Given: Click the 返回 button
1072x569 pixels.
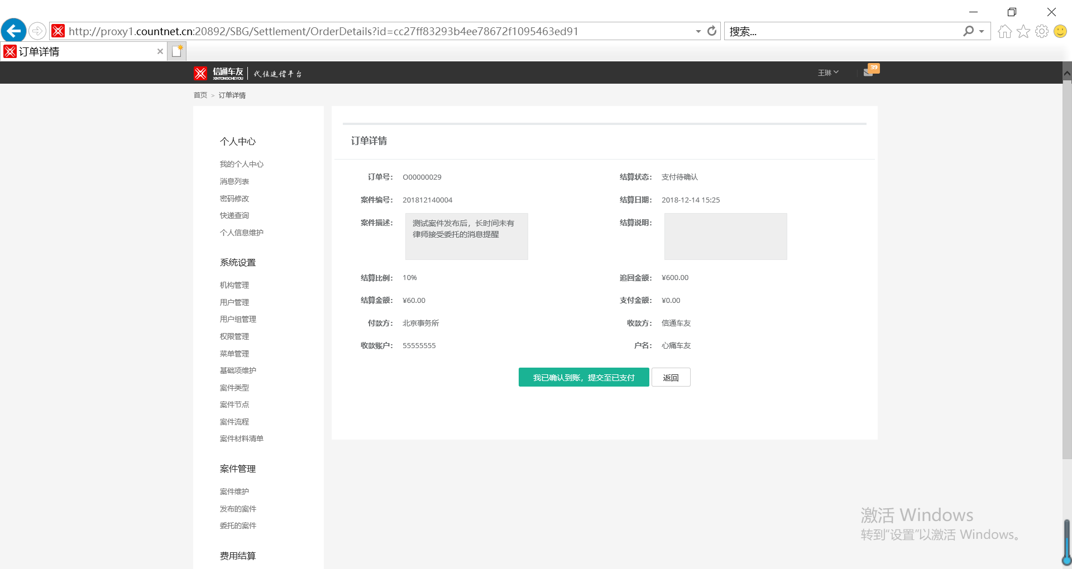Looking at the screenshot, I should pyautogui.click(x=671, y=378).
